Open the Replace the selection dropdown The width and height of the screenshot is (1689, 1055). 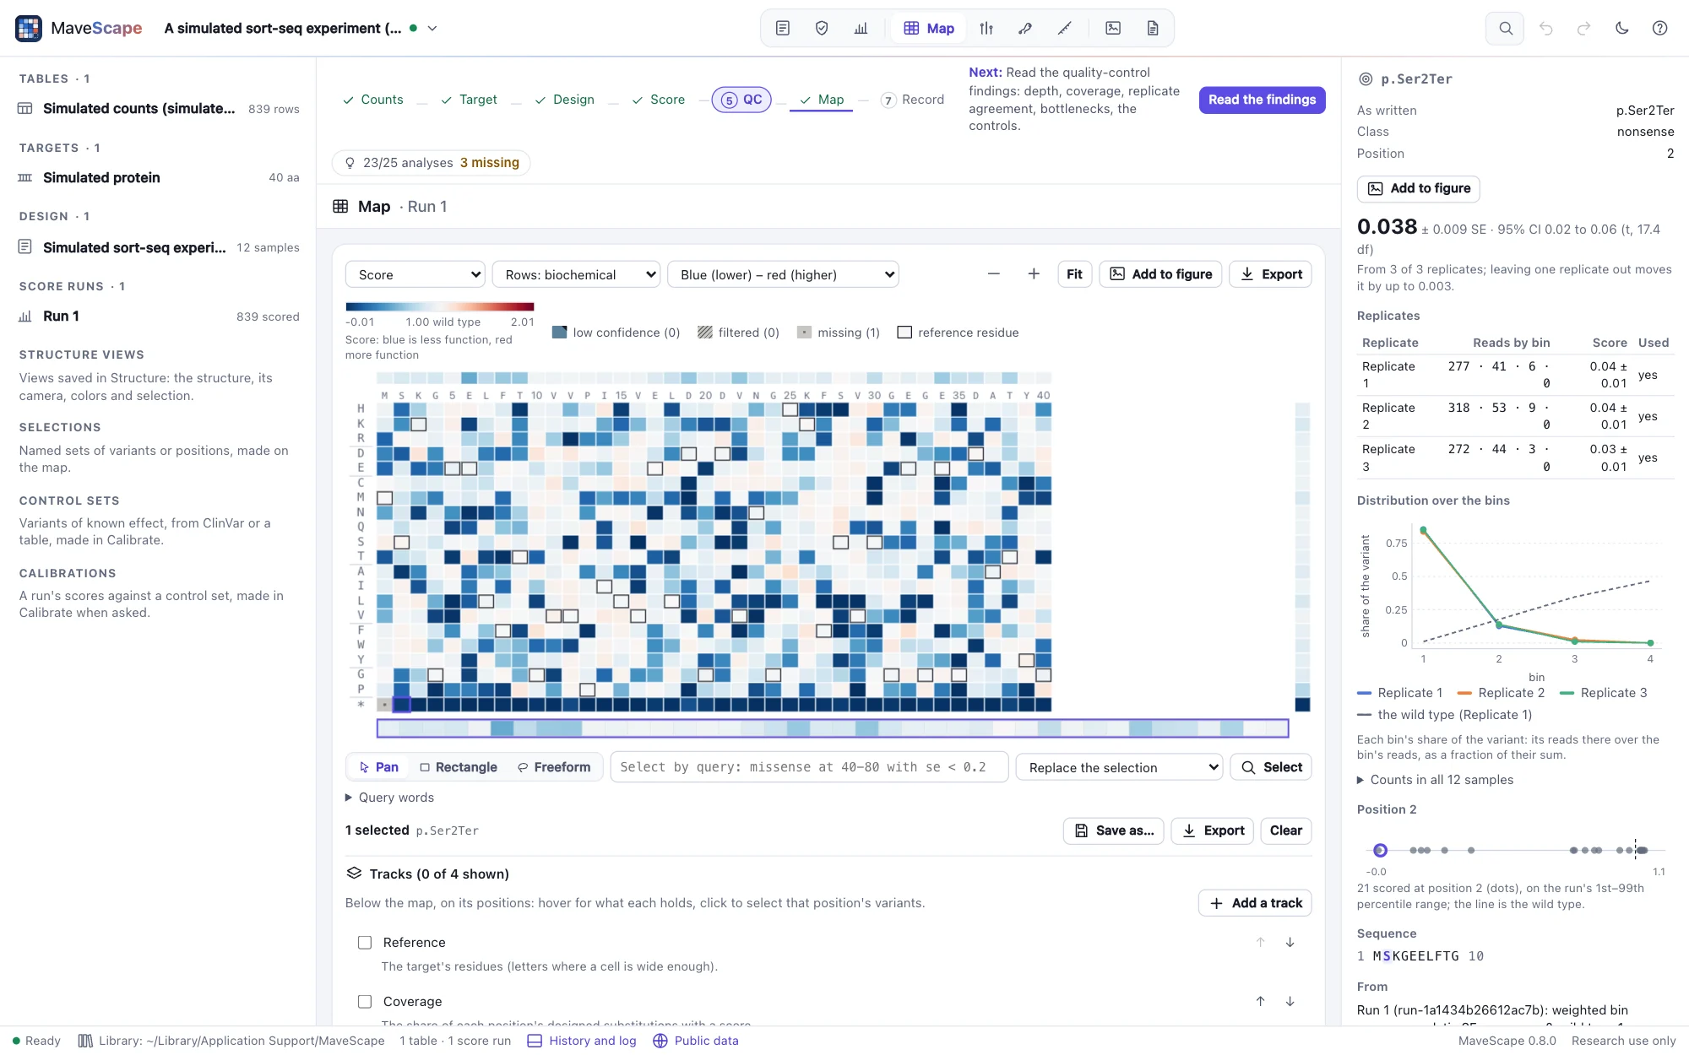[x=1119, y=767]
